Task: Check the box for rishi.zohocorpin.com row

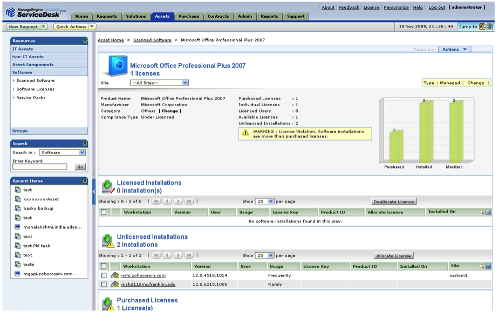Action: pos(104,275)
